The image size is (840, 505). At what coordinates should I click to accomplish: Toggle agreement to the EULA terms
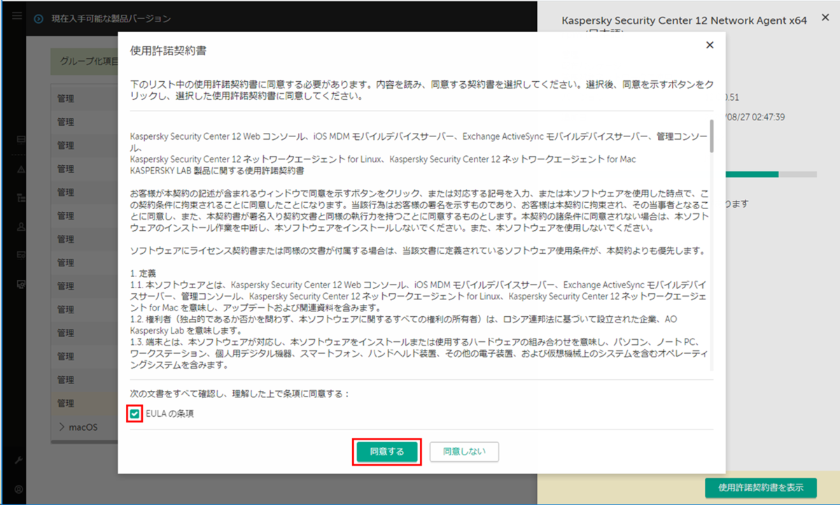point(135,414)
